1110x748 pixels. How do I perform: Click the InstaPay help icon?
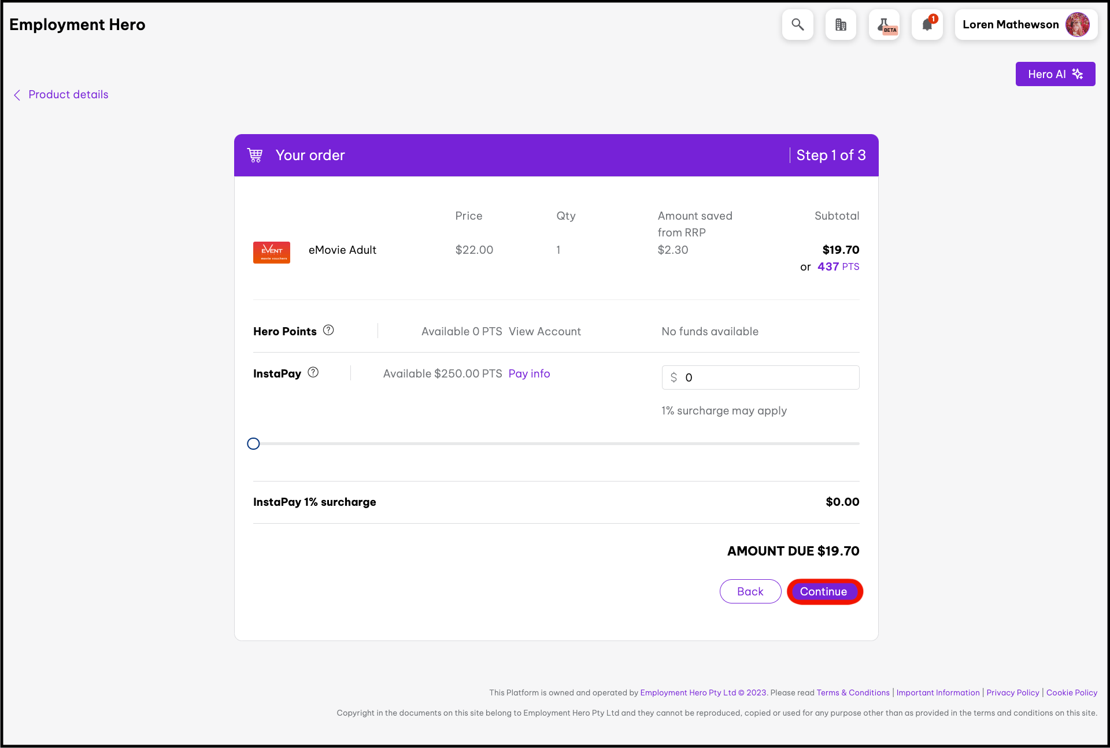point(313,372)
